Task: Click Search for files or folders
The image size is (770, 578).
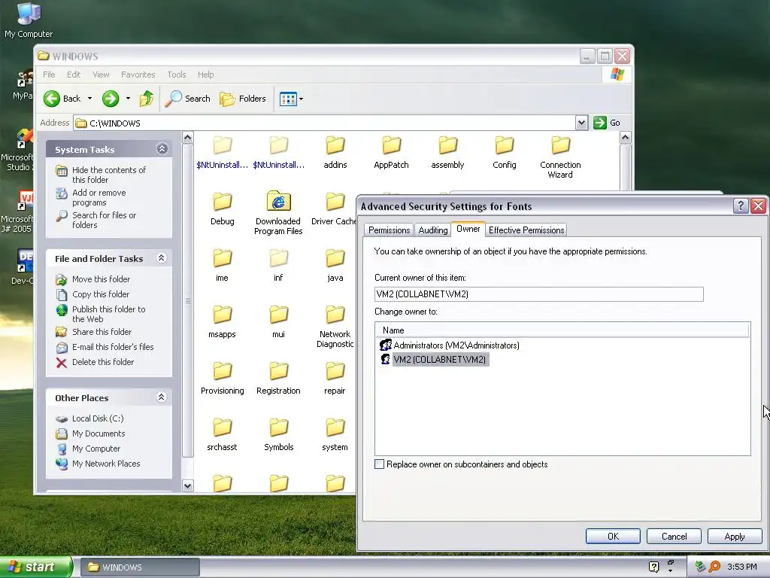Action: click(x=104, y=221)
